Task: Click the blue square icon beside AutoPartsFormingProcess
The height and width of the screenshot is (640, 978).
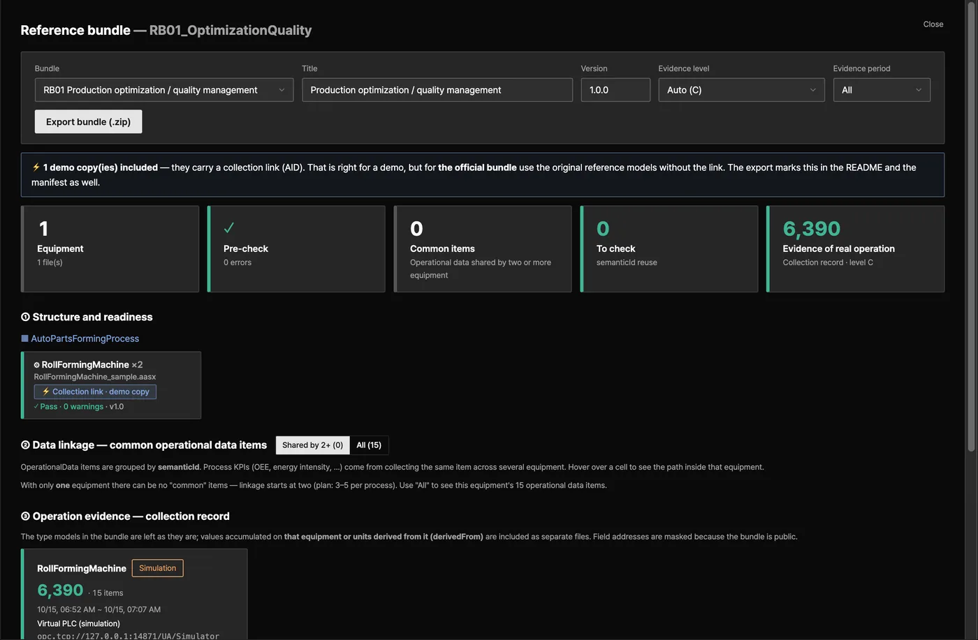Action: (25, 338)
